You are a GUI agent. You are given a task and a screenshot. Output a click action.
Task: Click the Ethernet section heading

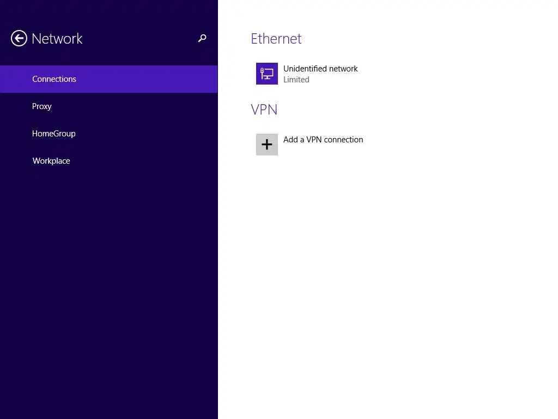(x=276, y=39)
